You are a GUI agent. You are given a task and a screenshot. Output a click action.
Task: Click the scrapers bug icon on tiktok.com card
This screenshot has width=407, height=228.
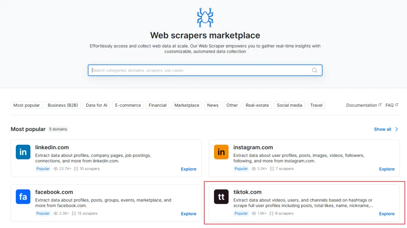(271, 213)
